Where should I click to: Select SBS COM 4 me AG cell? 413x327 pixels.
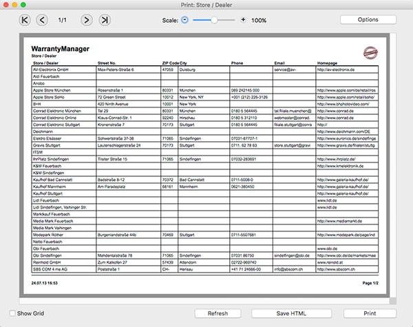click(x=64, y=269)
